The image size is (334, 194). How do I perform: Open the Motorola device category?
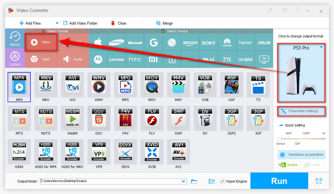[98, 59]
